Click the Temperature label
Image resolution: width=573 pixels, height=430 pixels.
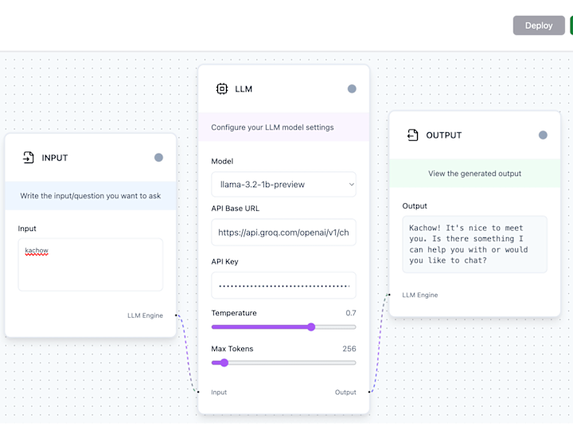[234, 313]
